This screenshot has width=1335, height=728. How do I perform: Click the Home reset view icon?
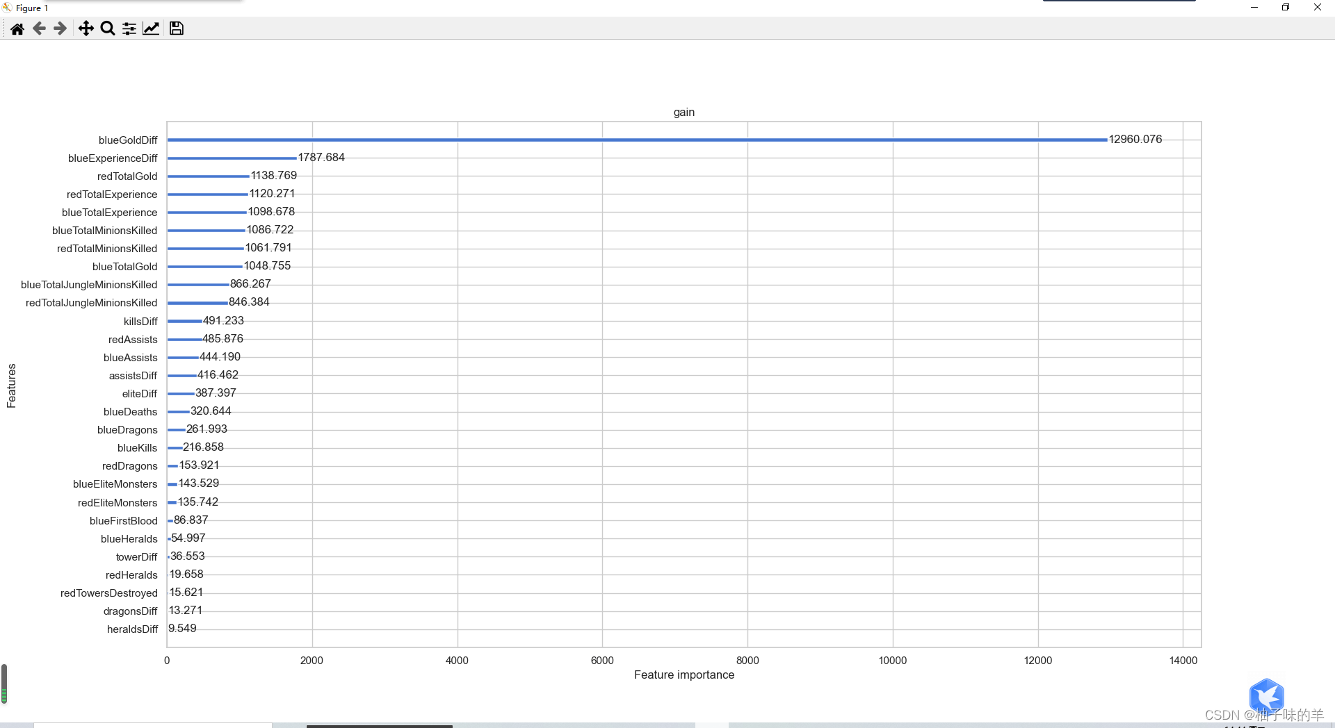(17, 28)
